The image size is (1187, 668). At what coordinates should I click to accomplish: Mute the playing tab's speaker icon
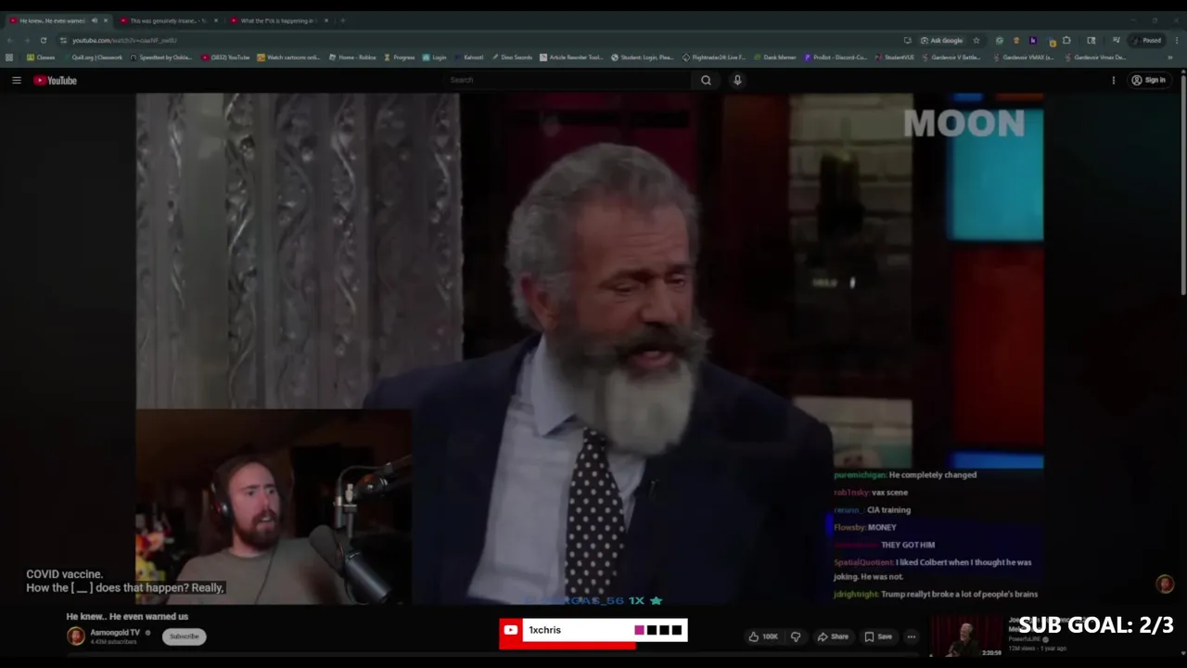click(94, 20)
